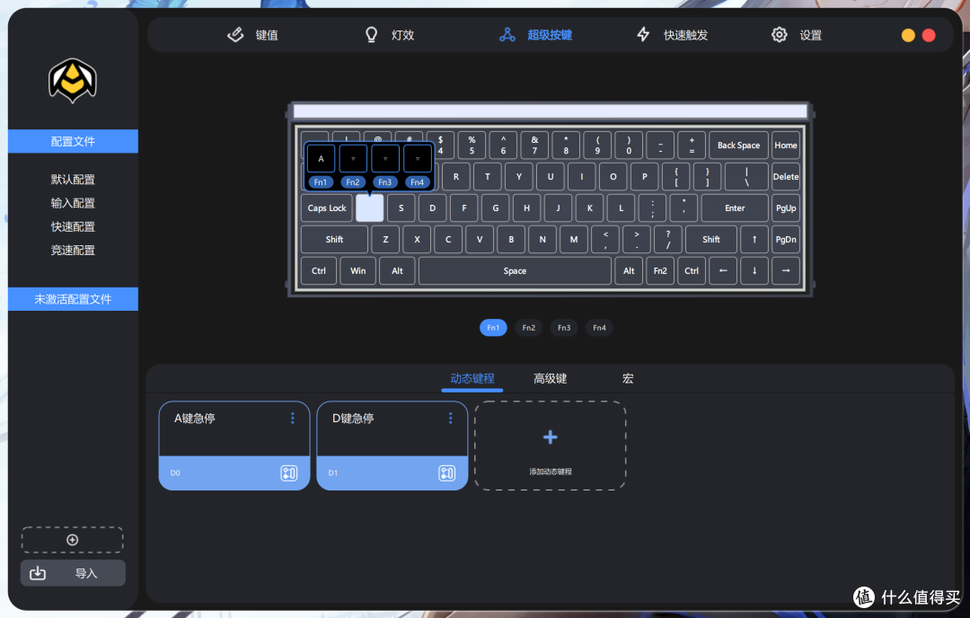Open the 灯效 lighting tab

click(x=389, y=35)
